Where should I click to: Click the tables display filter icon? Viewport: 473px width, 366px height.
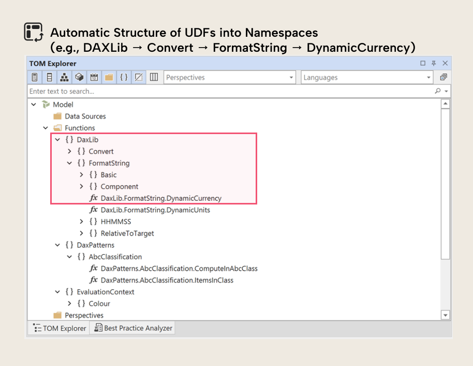50,77
